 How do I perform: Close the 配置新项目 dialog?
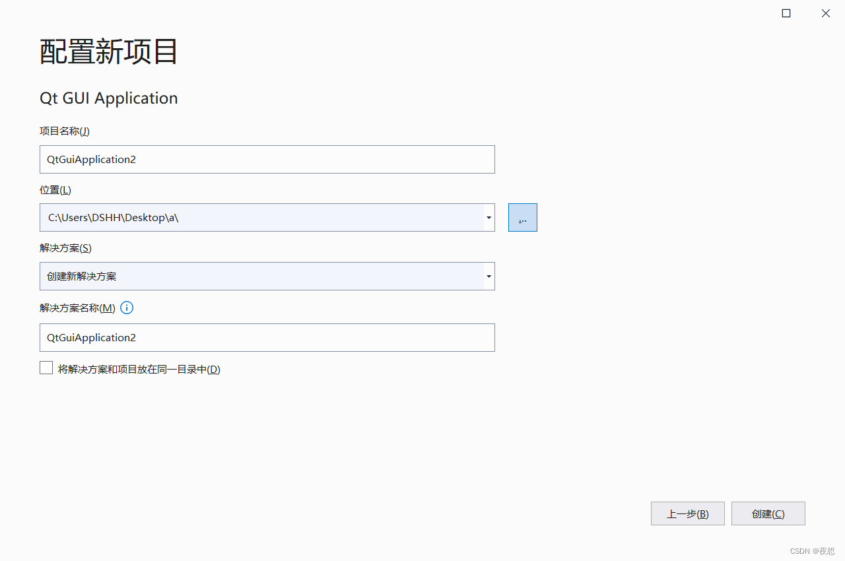(x=825, y=13)
